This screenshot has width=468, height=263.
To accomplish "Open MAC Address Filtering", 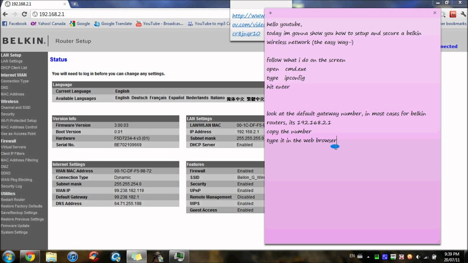I will click(19, 160).
